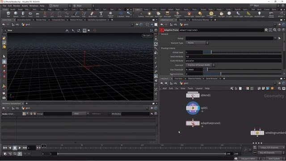Add a Point Light from the shelf
Image resolution: width=286 pixels, height=161 pixels.
point(149,14)
